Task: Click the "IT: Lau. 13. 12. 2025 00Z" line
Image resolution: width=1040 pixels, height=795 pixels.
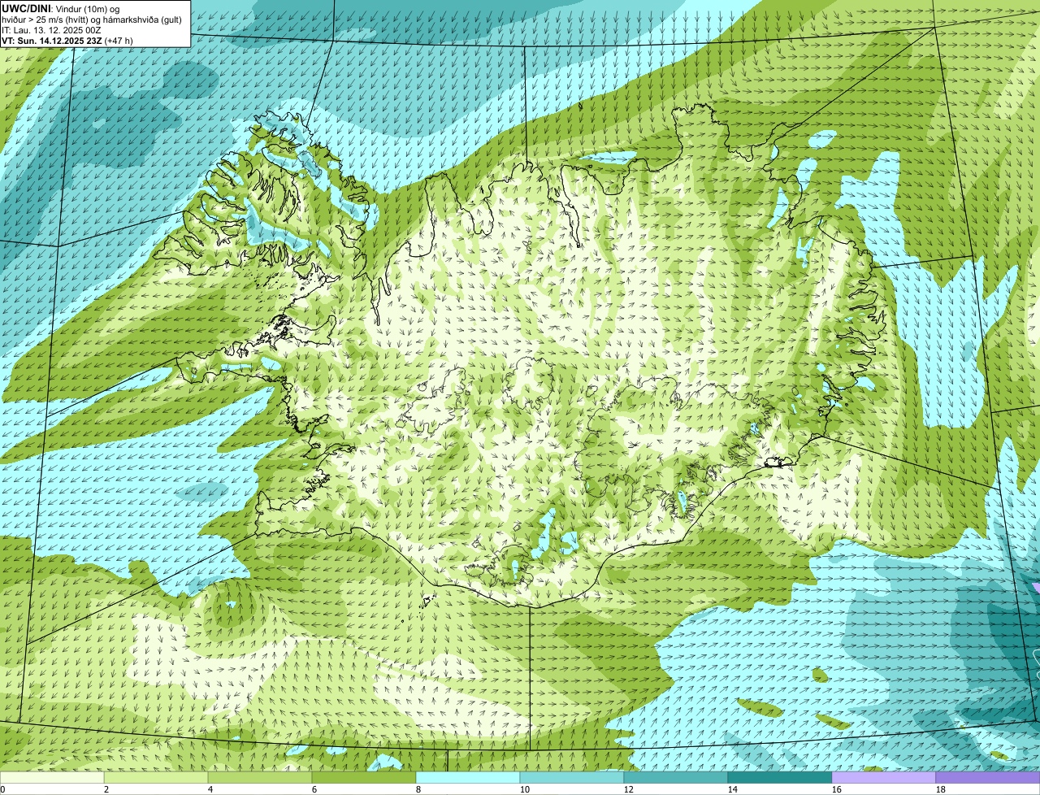Action: pyautogui.click(x=51, y=30)
